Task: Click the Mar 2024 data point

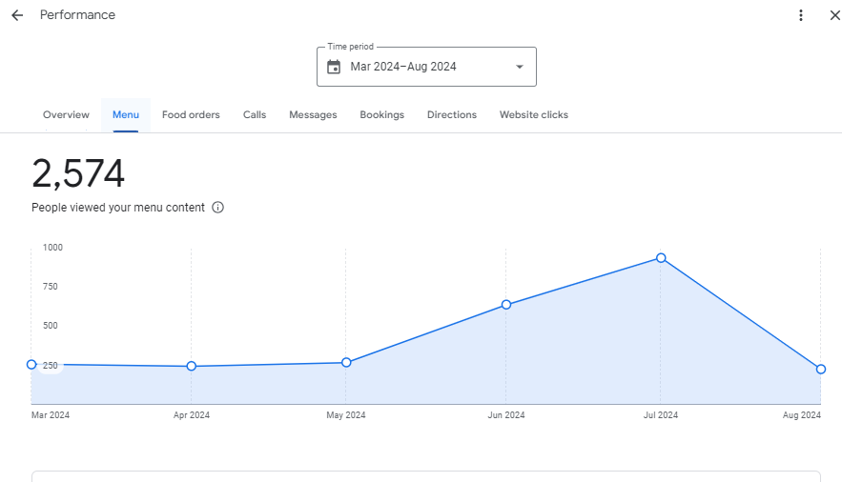Action: [x=31, y=365]
